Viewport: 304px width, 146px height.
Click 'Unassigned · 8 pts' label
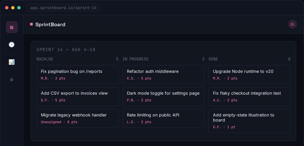pos(59,122)
